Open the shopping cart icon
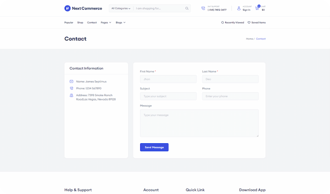This screenshot has width=330, height=194. click(x=257, y=8)
